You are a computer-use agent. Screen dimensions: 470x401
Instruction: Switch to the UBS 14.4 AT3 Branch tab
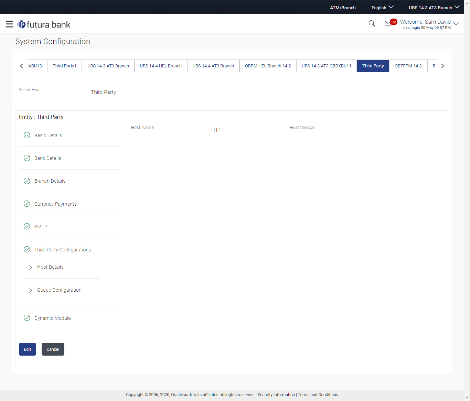213,66
